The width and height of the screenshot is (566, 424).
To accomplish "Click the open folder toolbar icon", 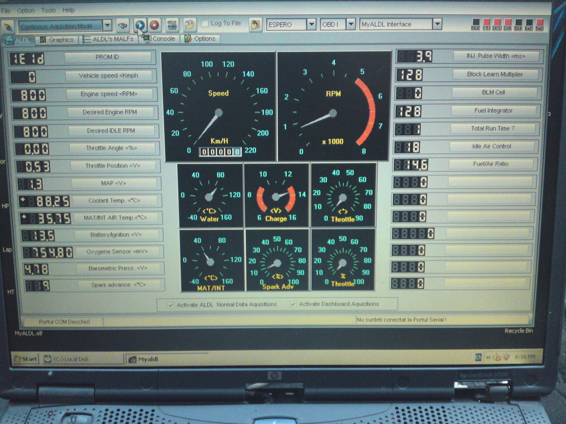I will [190, 25].
